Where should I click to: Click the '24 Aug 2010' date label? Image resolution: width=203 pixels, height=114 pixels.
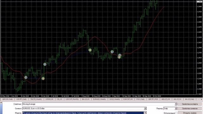(x=106, y=96)
